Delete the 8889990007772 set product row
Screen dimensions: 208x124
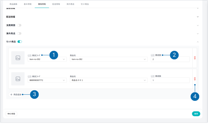coord(195,79)
